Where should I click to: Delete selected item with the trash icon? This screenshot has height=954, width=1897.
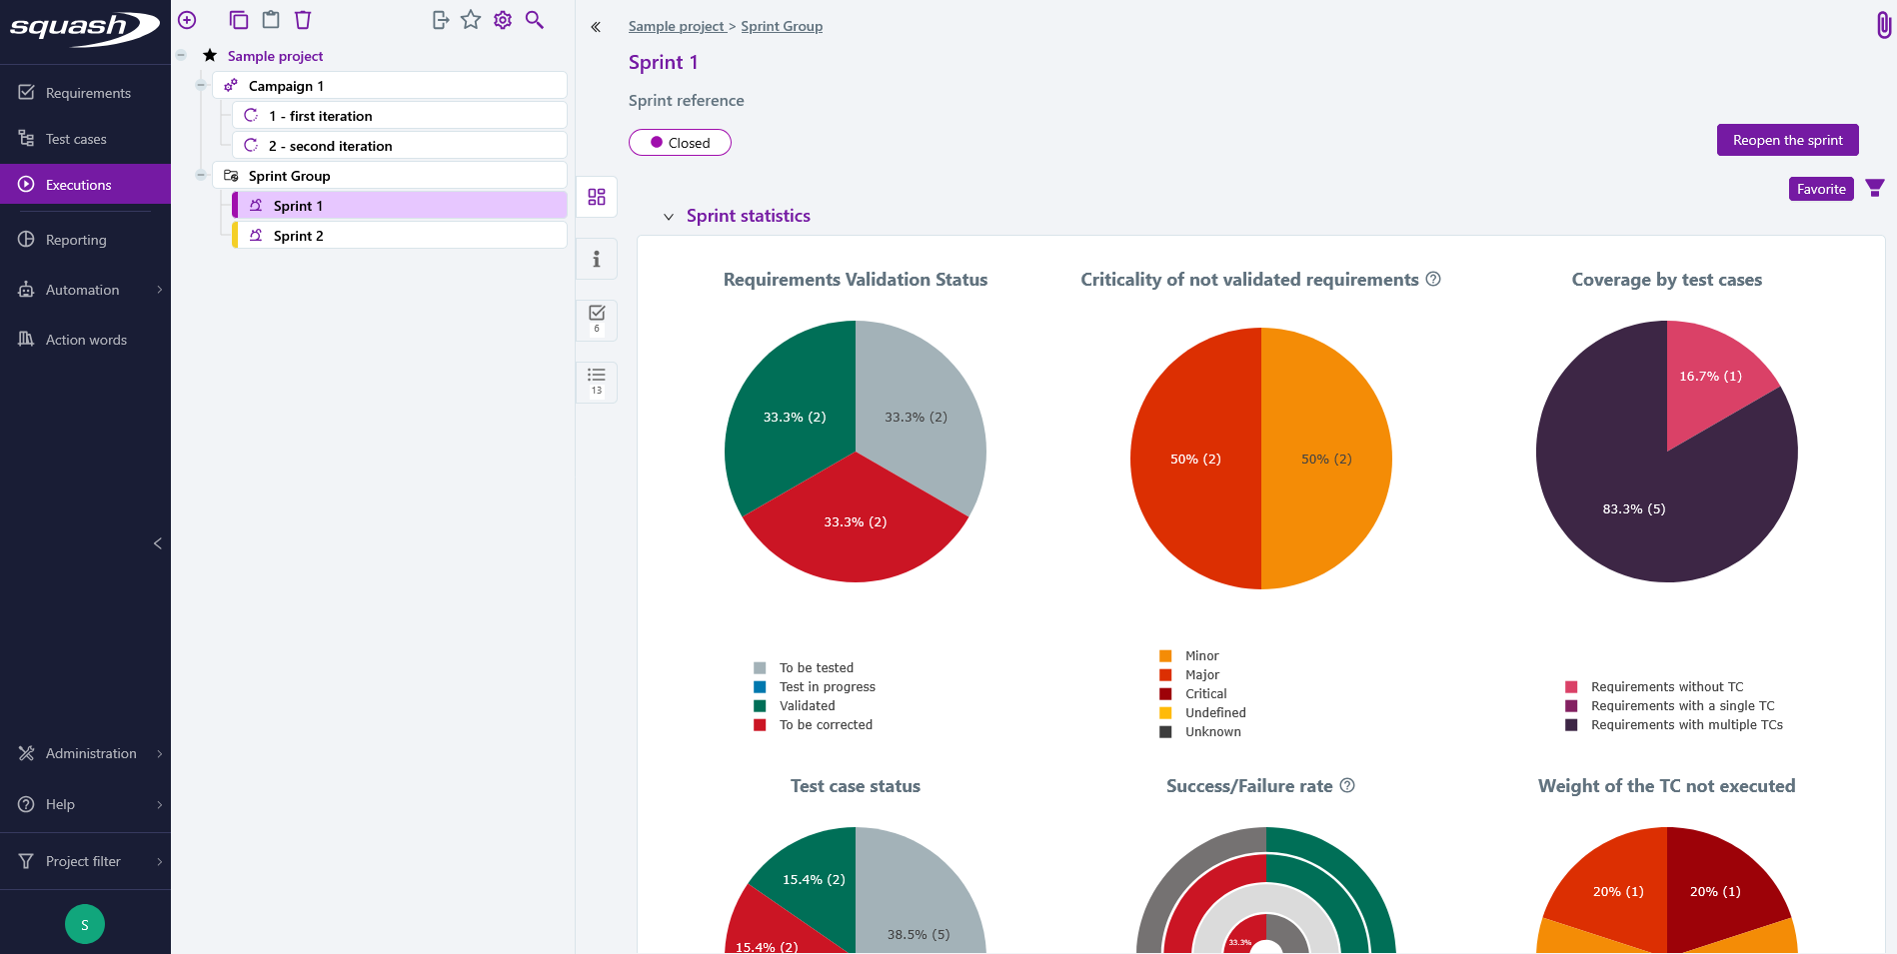tap(303, 19)
